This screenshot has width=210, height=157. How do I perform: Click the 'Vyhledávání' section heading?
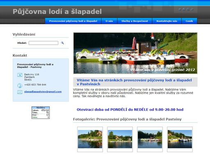pos(24,34)
